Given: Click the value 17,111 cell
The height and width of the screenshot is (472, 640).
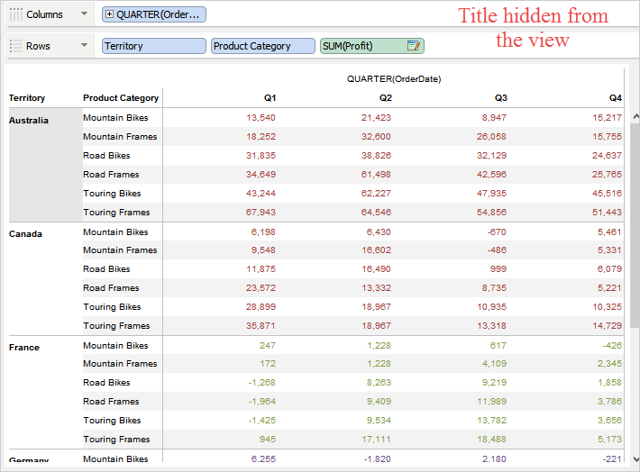Looking at the screenshot, I should (376, 440).
